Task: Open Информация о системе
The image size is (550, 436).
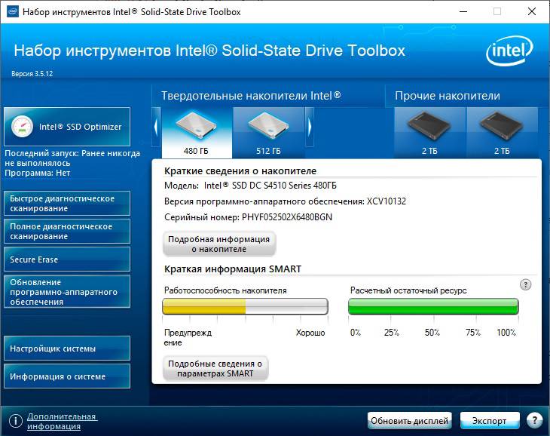Action: tap(67, 376)
